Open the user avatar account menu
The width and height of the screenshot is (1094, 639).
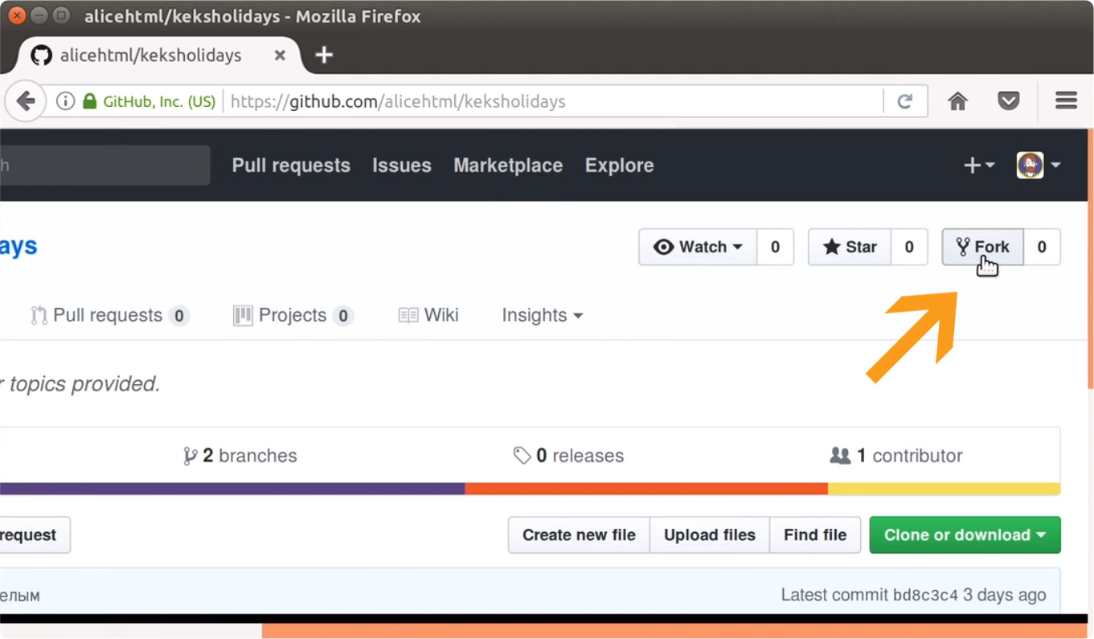click(1038, 165)
